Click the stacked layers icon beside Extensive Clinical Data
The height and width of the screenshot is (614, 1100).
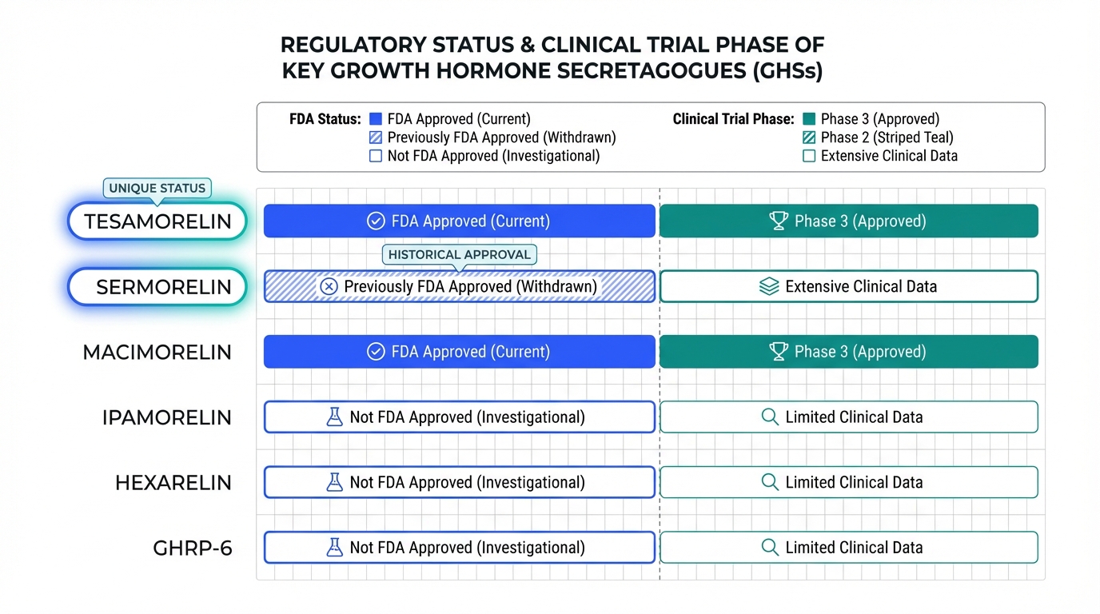click(x=769, y=287)
